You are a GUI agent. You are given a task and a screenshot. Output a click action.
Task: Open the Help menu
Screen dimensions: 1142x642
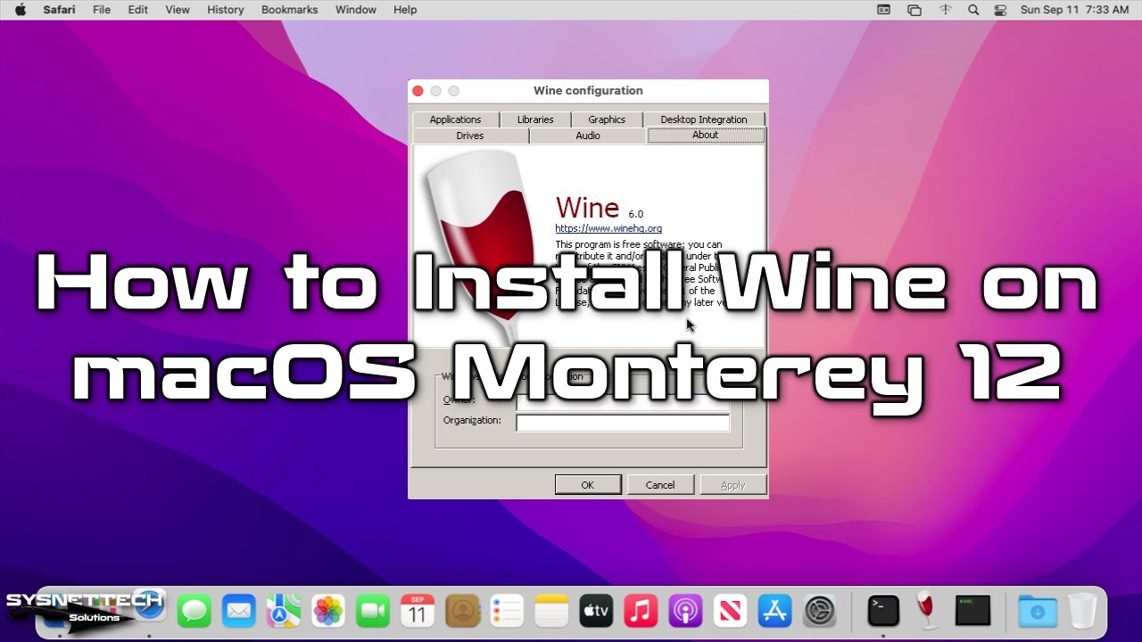405,10
